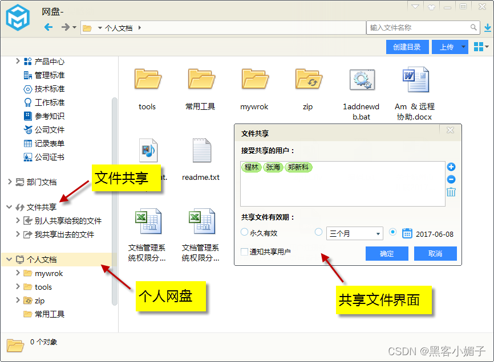Expand 我共享出去的文件 node
This screenshot has width=494, height=362.
click(x=18, y=234)
